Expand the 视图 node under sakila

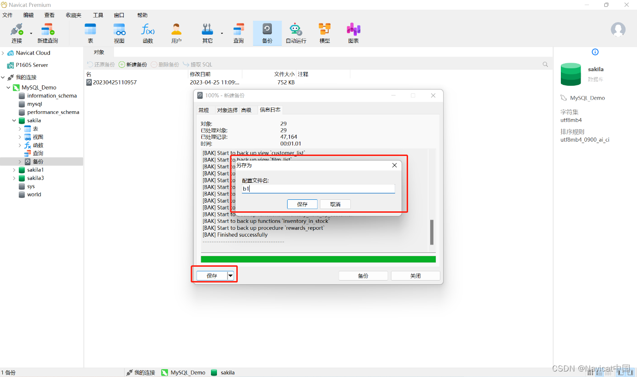(x=20, y=137)
